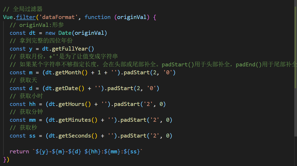This screenshot has width=297, height=166.
Task: Click getMinutes method call
Action: pos(75,120)
